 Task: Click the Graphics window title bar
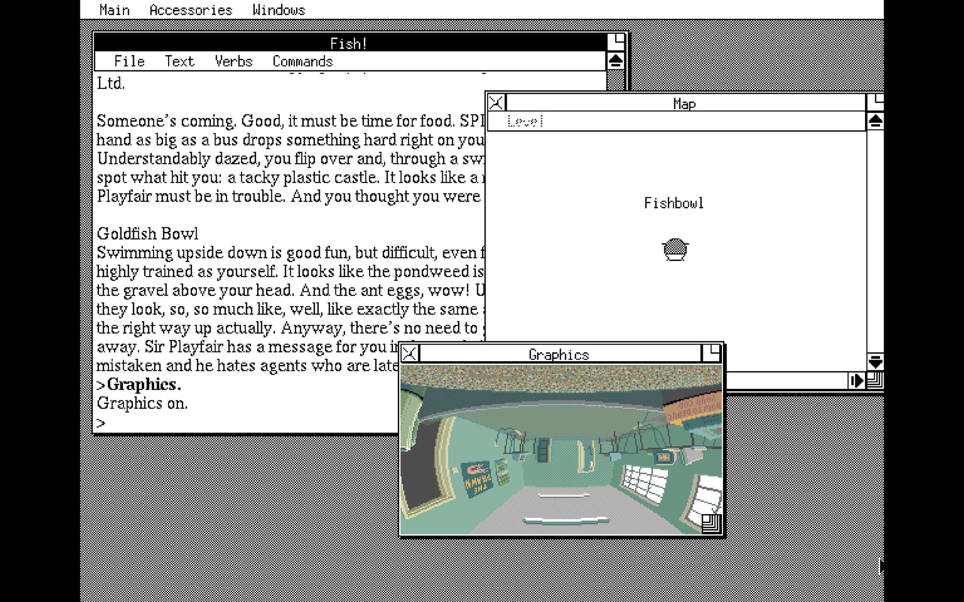559,354
